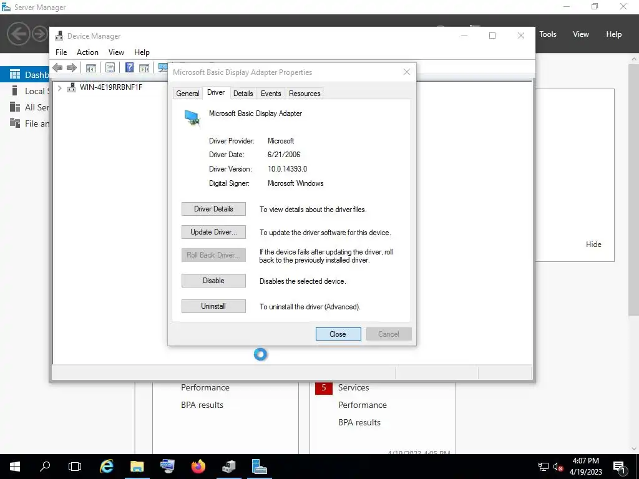This screenshot has width=639, height=479.
Task: Switch to the General tab
Action: (x=187, y=94)
